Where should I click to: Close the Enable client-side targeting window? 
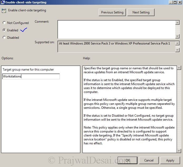click(x=180, y=2)
